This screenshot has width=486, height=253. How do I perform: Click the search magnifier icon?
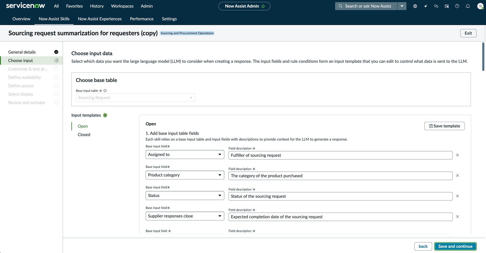(340, 6)
